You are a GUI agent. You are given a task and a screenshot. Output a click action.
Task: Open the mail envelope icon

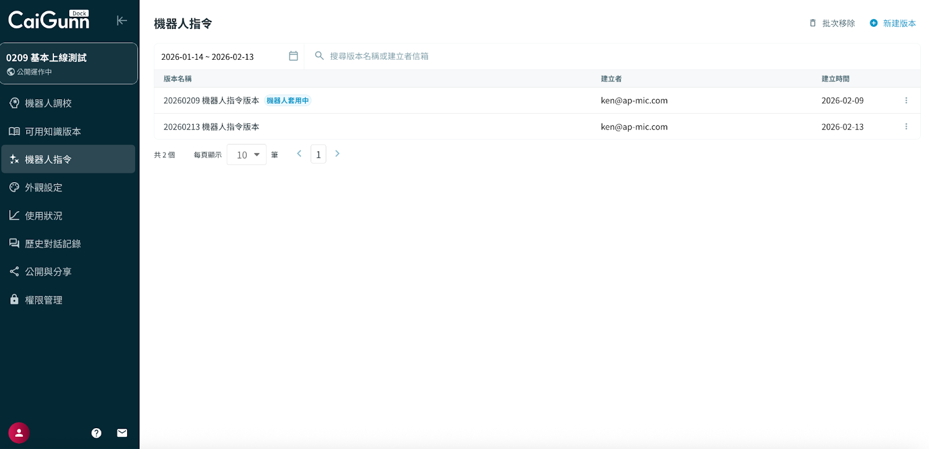(x=122, y=433)
